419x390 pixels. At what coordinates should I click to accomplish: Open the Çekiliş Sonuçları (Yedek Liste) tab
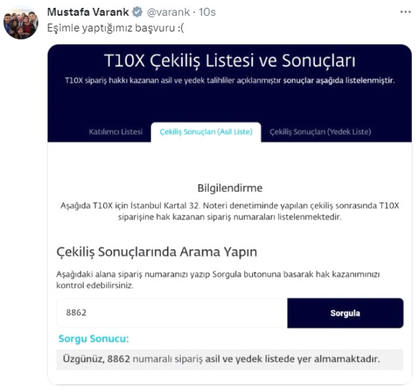point(320,132)
